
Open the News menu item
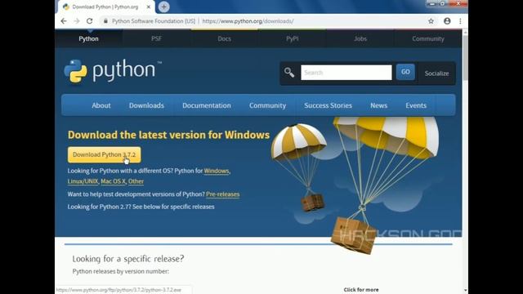(x=378, y=105)
